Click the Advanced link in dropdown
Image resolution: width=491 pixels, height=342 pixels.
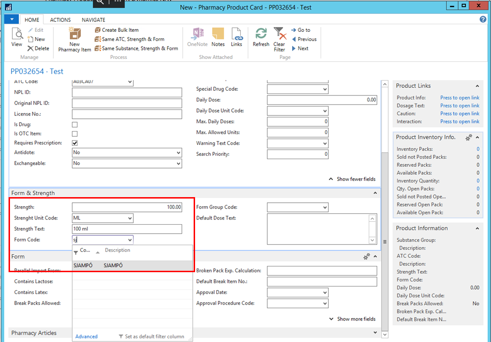coord(86,336)
